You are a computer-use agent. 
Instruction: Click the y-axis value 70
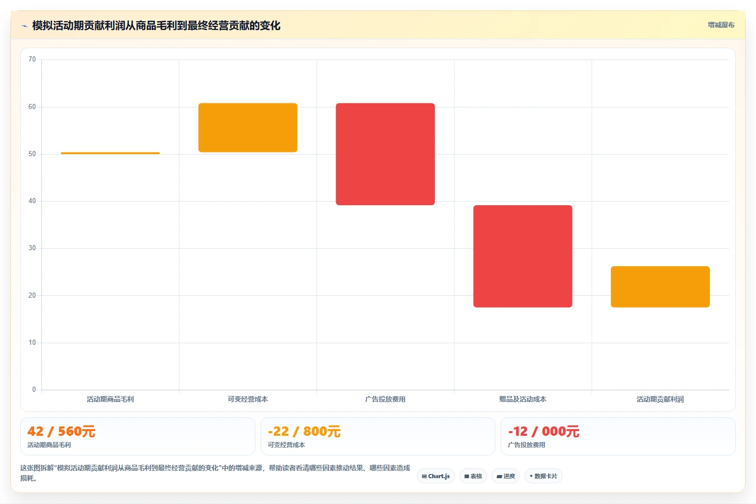pos(32,59)
